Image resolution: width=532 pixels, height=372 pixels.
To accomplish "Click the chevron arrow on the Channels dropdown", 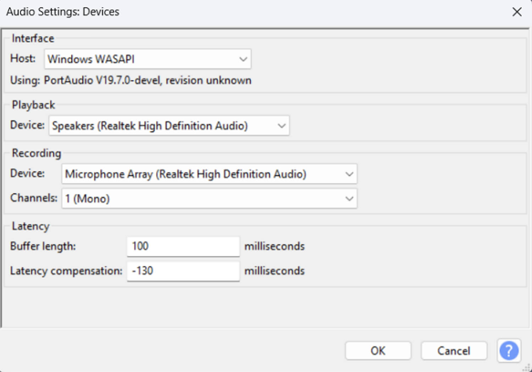I will click(x=349, y=199).
